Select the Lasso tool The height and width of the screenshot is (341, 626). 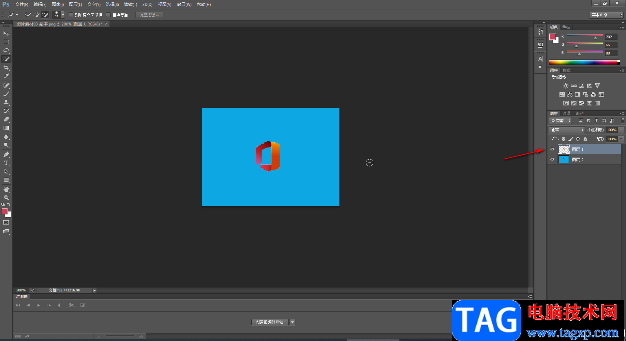(x=6, y=51)
